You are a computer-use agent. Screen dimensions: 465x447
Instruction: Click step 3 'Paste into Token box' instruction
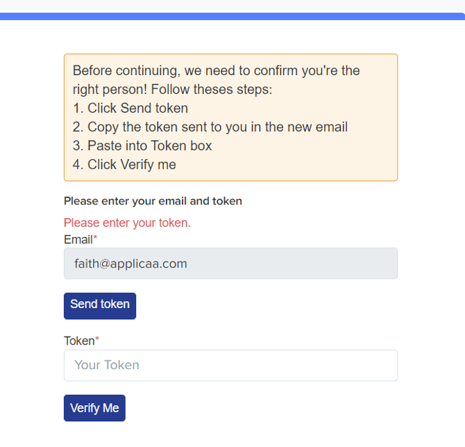point(142,146)
